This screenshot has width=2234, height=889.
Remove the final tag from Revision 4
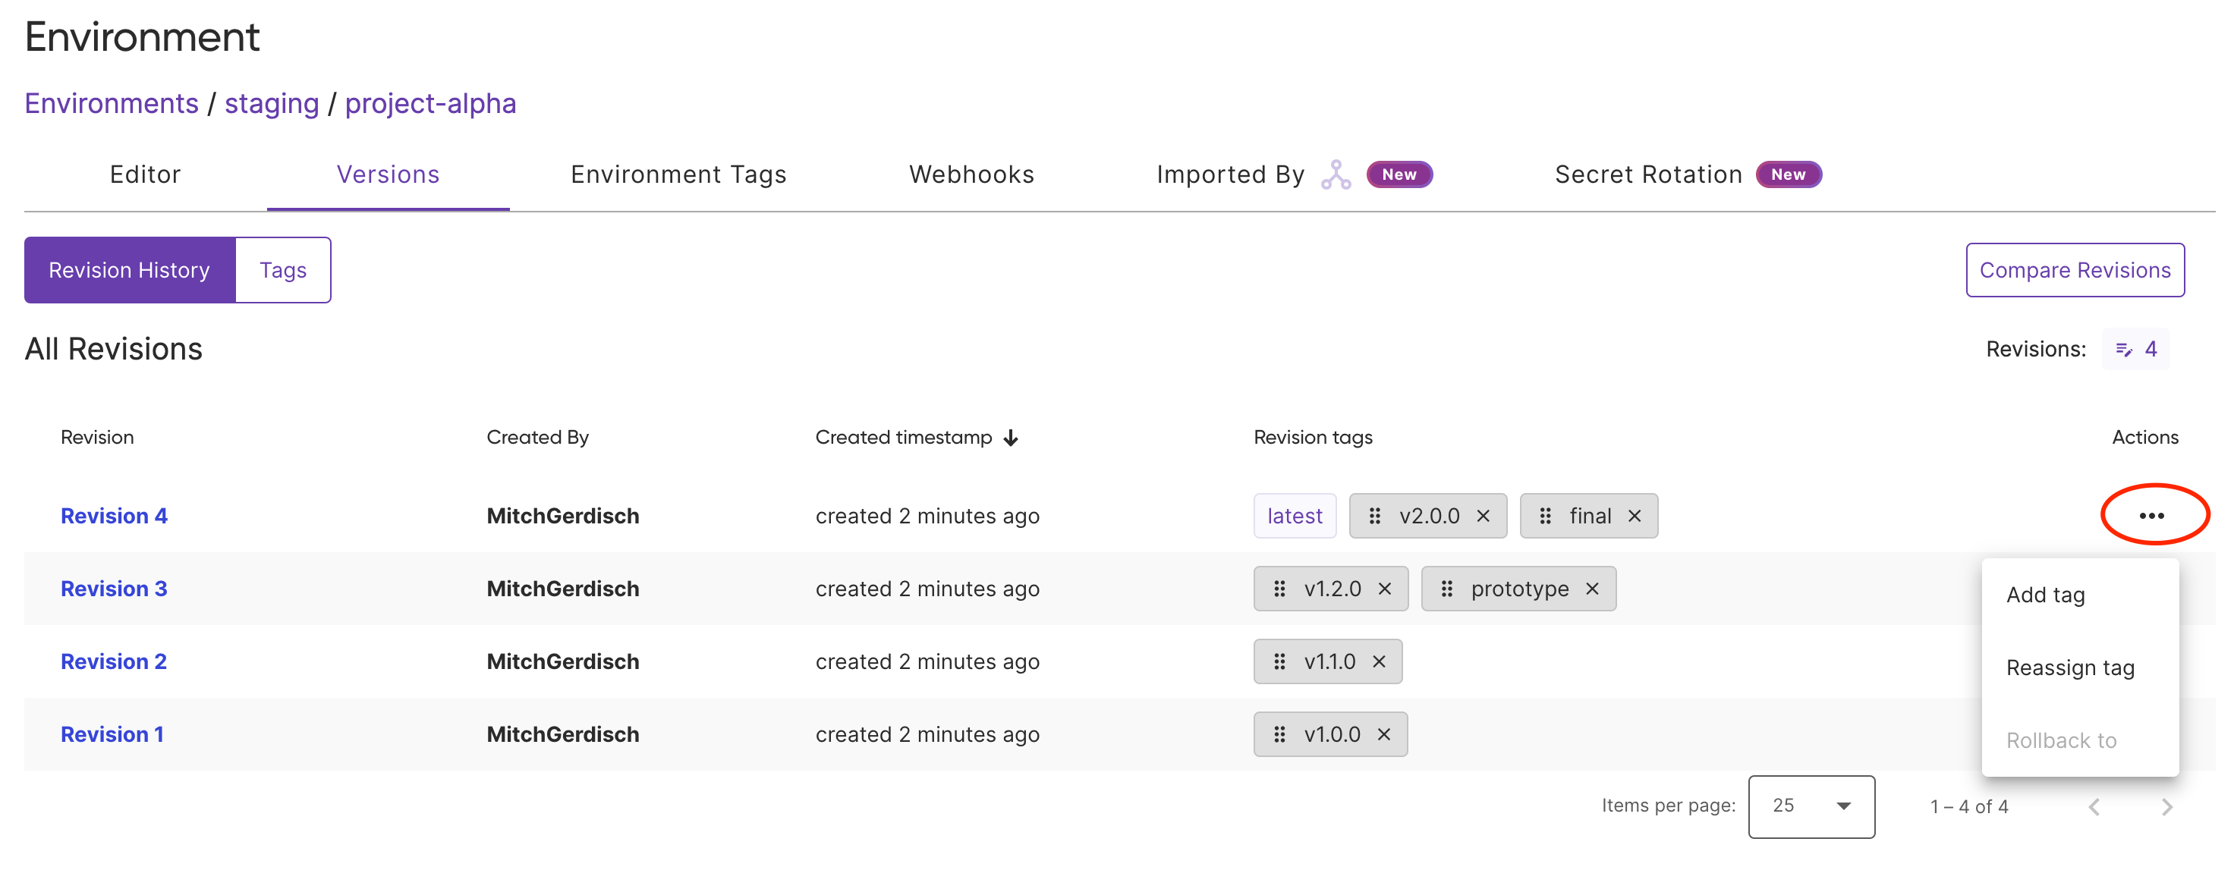point(1634,516)
